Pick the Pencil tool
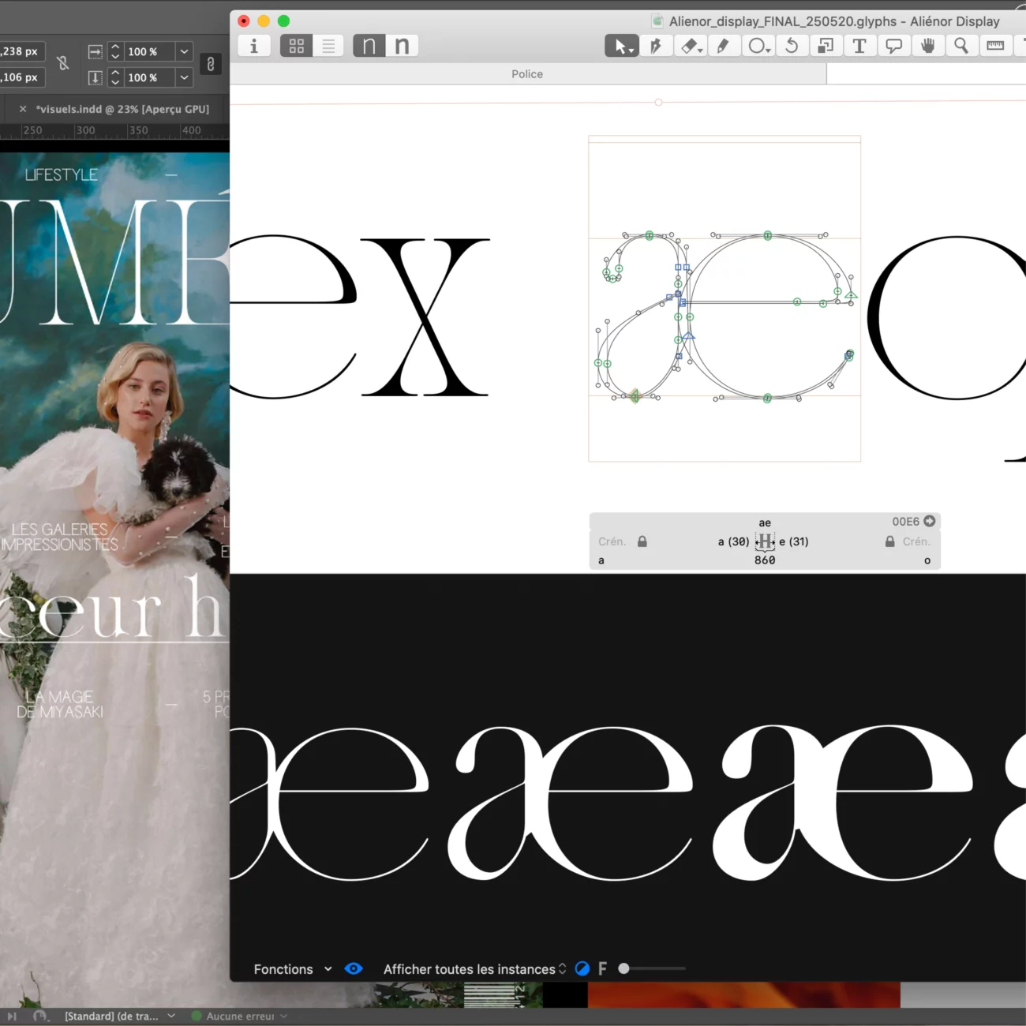The width and height of the screenshot is (1026, 1026). (x=723, y=47)
